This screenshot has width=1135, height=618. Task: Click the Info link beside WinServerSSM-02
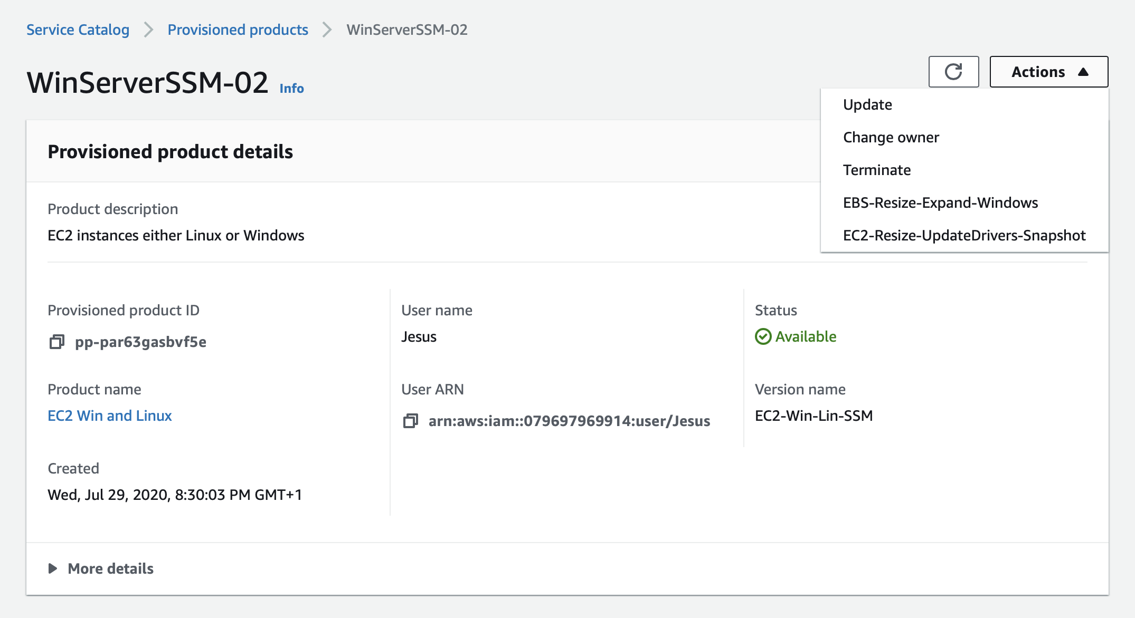click(291, 88)
